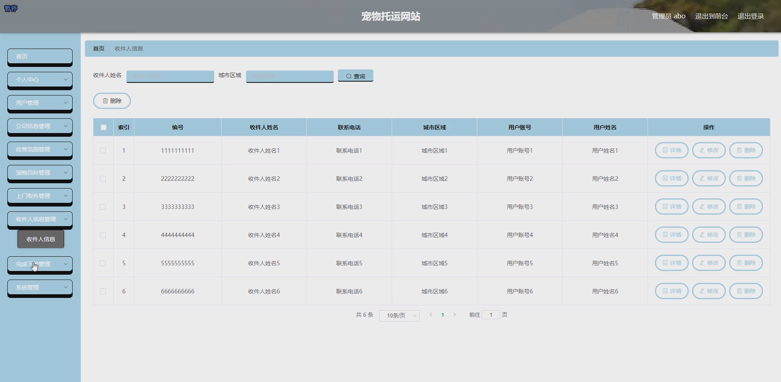This screenshot has height=382, width=781.
Task: View 详情 of row 3333333333
Action: pyautogui.click(x=672, y=207)
